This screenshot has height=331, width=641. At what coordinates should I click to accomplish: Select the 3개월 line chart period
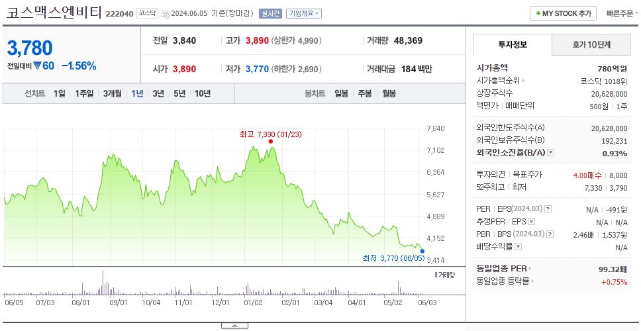pos(113,93)
